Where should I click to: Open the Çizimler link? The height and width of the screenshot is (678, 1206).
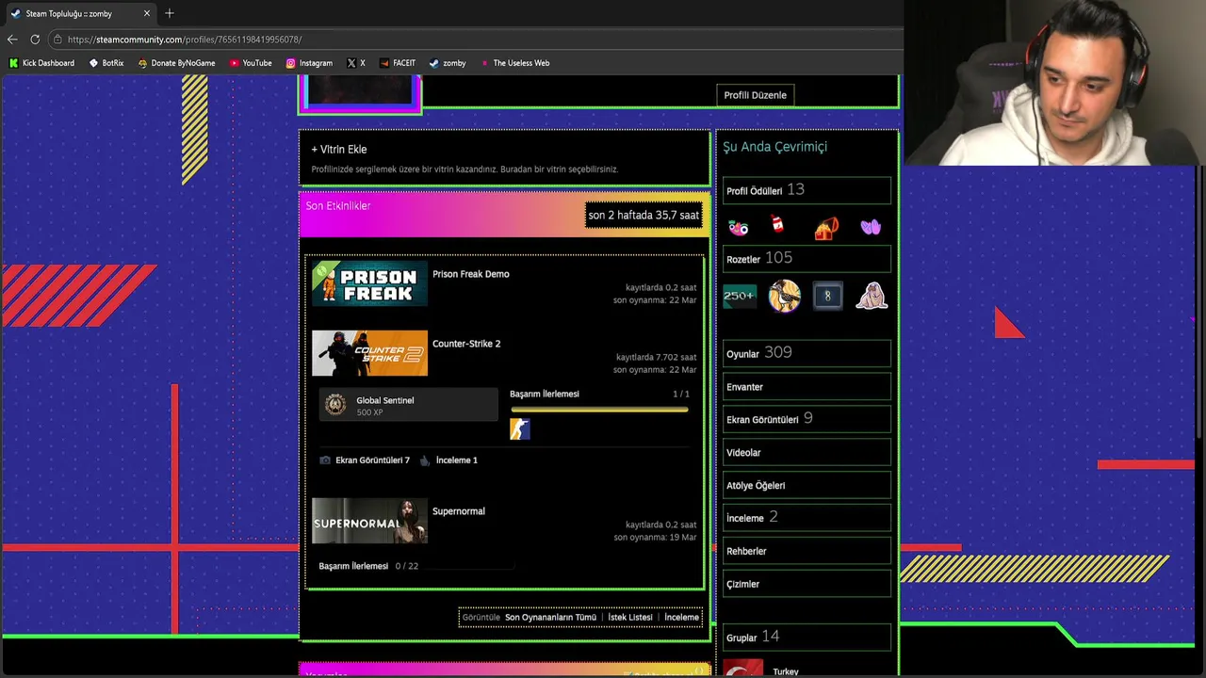807,584
